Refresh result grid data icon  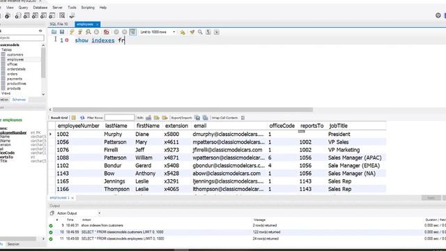[82, 118]
